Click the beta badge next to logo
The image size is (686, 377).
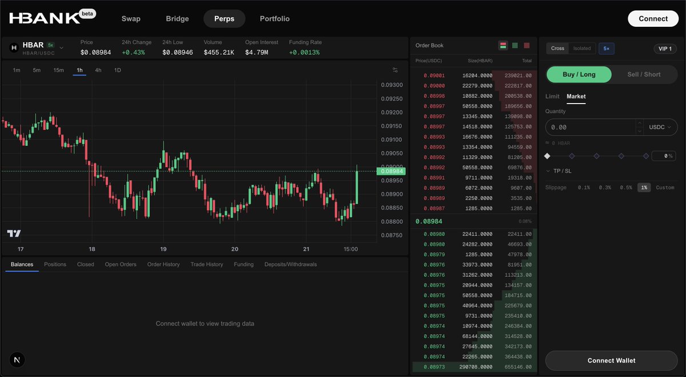click(x=87, y=14)
